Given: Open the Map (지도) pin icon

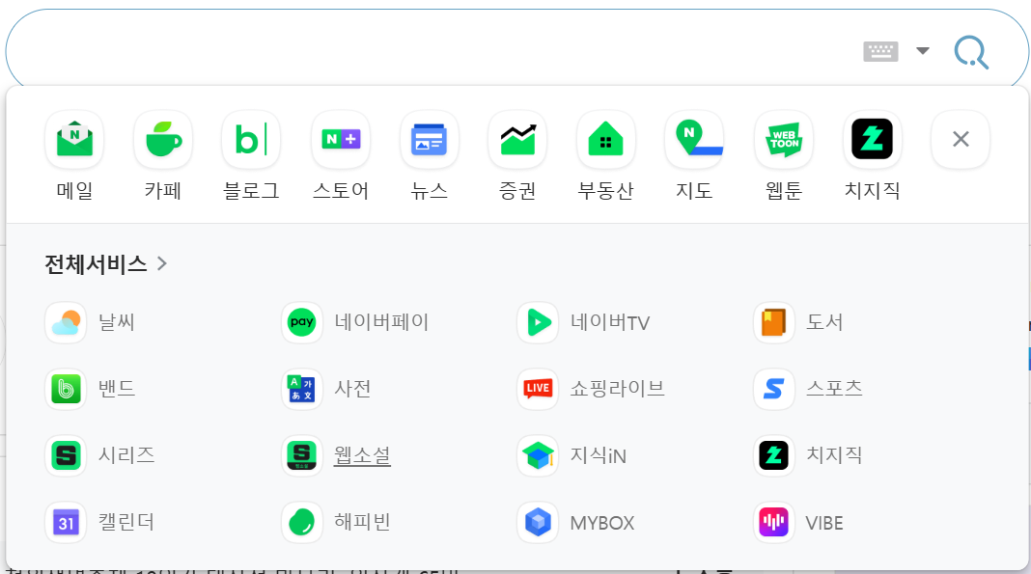Looking at the screenshot, I should (x=694, y=139).
